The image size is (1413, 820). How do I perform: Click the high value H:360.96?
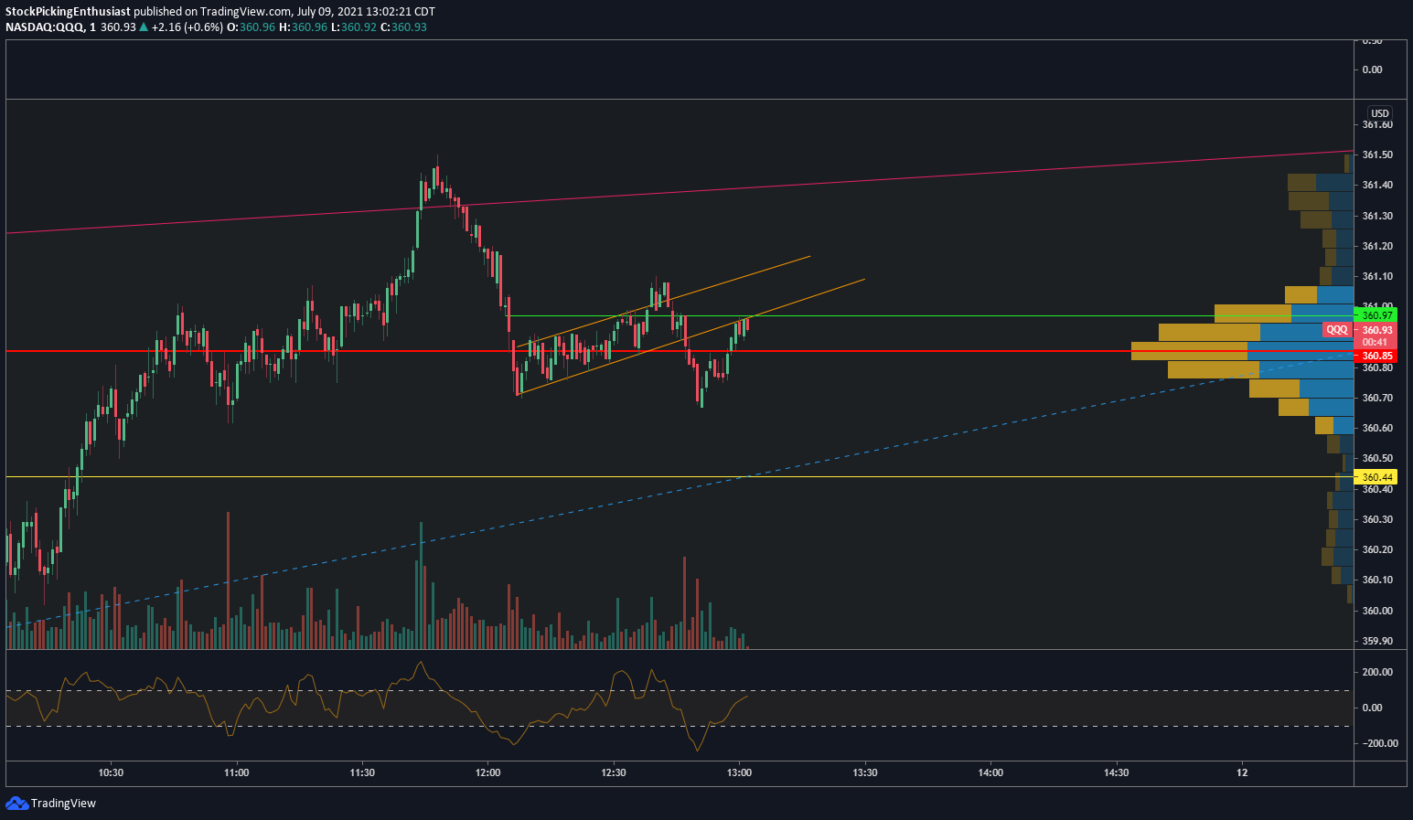(x=304, y=27)
